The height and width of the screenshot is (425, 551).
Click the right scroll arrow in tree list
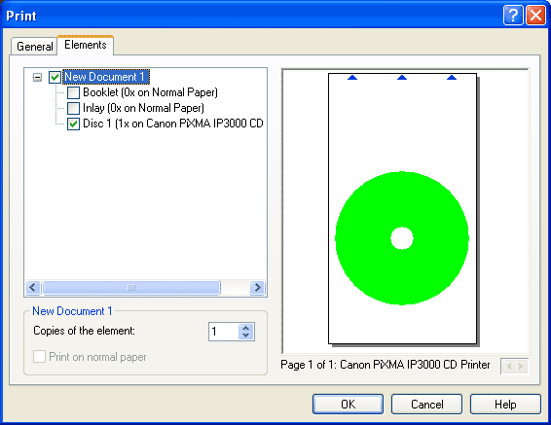pos(257,288)
